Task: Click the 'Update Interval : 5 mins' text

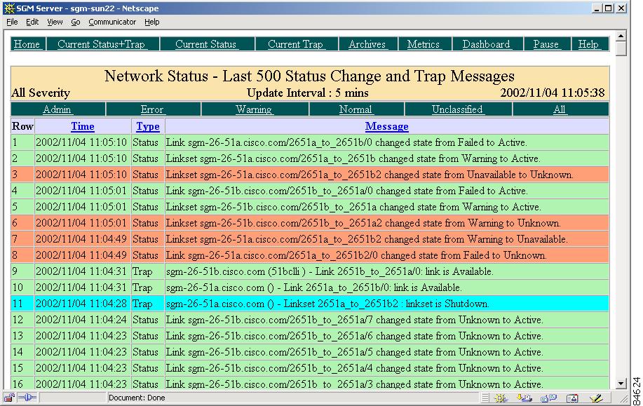Action: pos(308,93)
